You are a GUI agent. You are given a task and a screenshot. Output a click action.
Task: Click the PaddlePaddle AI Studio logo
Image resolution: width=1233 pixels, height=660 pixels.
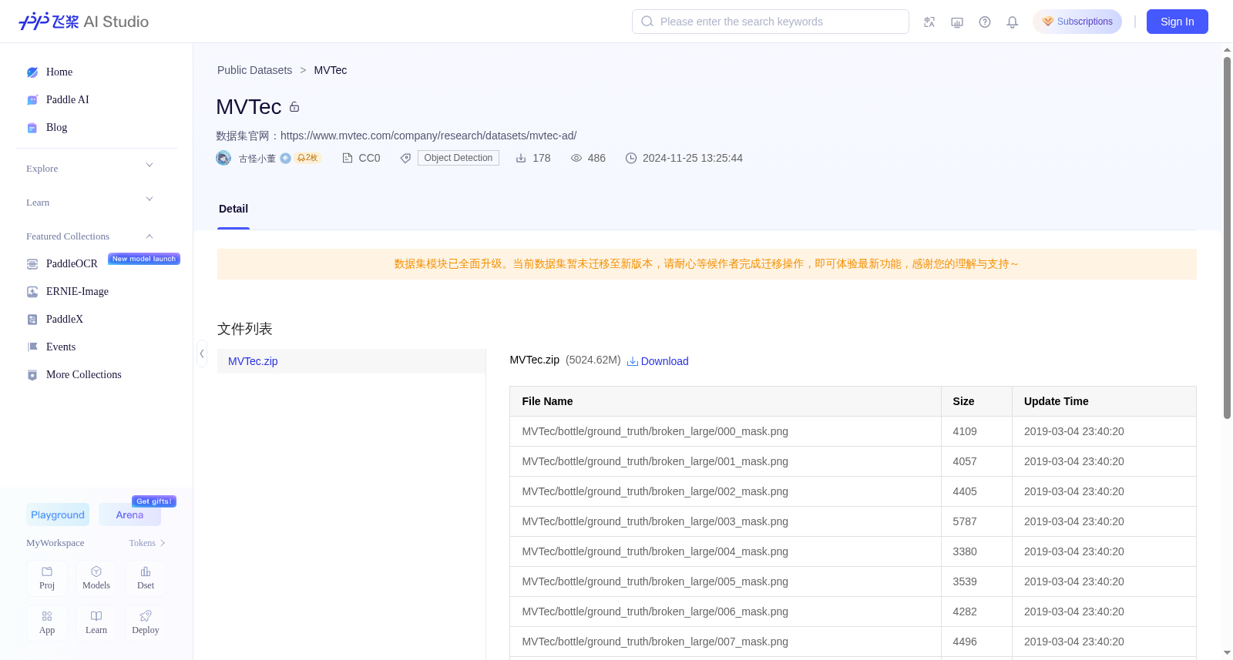(x=83, y=22)
